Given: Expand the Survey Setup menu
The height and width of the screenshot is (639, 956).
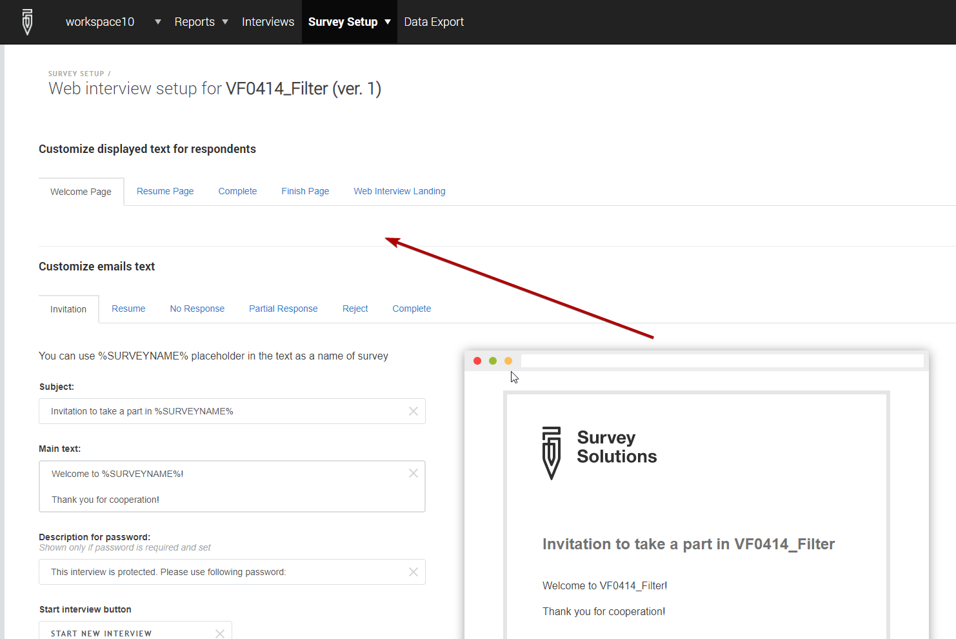Looking at the screenshot, I should click(350, 22).
